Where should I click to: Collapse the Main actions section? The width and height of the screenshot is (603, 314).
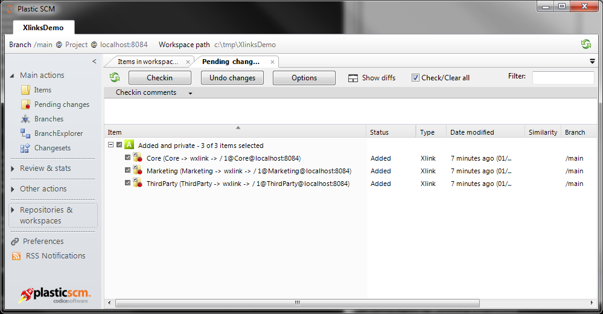tap(12, 75)
